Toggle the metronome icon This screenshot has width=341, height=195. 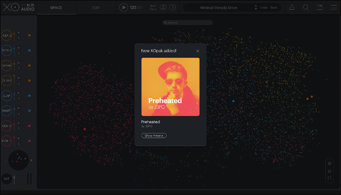[163, 7]
